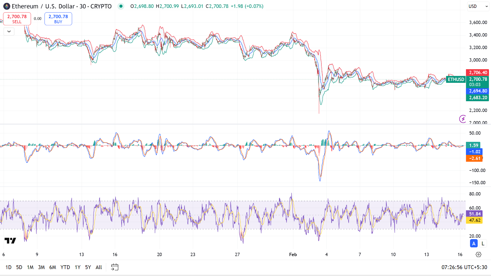This screenshot has width=491, height=276.
Task: Click the 2,200.00 price axis label
Action: pos(478,110)
